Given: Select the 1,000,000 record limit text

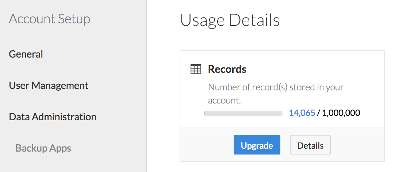Looking at the screenshot, I should pos(341,113).
